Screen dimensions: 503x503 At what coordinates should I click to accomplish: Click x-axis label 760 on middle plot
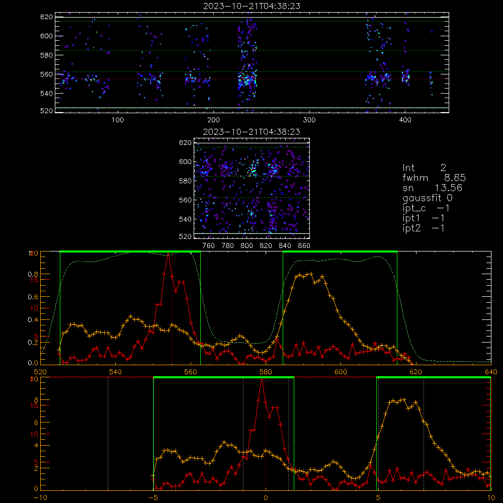click(x=209, y=245)
